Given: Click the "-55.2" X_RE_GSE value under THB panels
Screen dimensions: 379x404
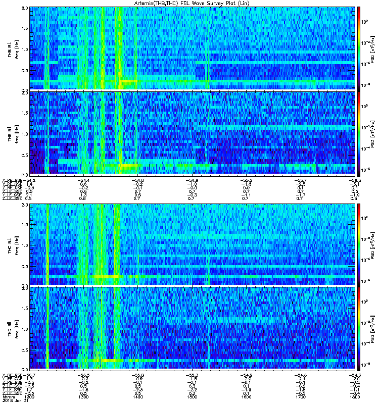Looking at the screenshot, I should pos(246,180).
